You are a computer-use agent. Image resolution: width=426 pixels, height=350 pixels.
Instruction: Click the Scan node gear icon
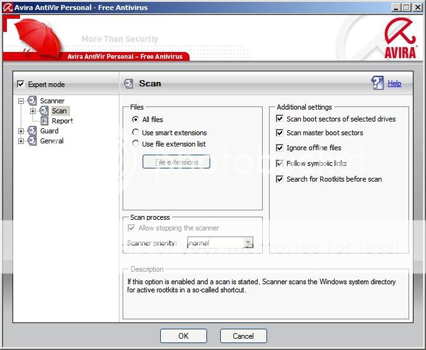click(44, 111)
